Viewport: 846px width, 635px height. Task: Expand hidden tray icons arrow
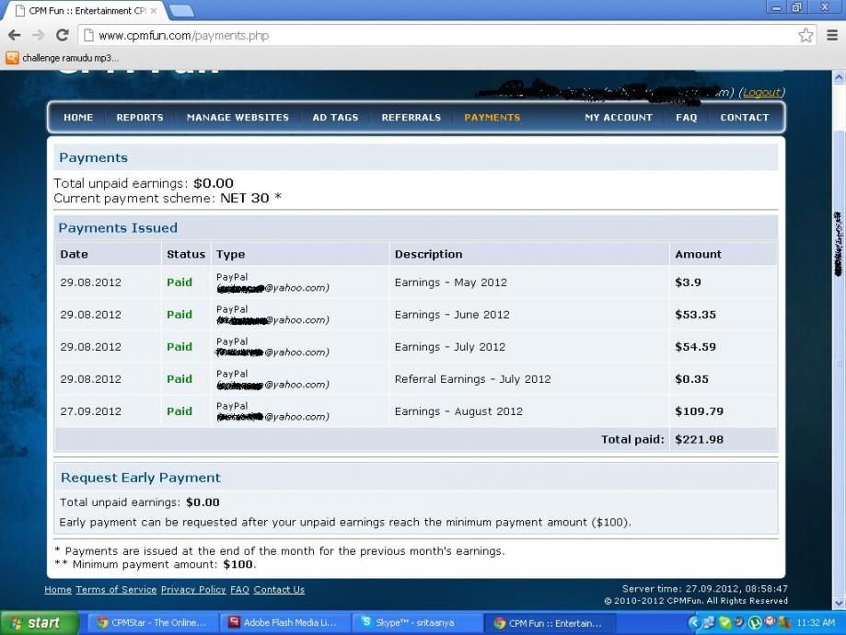tap(694, 623)
